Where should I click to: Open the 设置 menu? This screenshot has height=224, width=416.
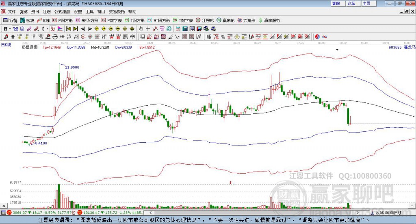click(x=78, y=12)
